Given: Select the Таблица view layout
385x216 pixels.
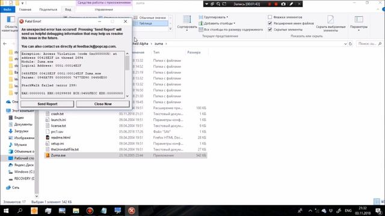Looking at the screenshot, I should coord(151,23).
